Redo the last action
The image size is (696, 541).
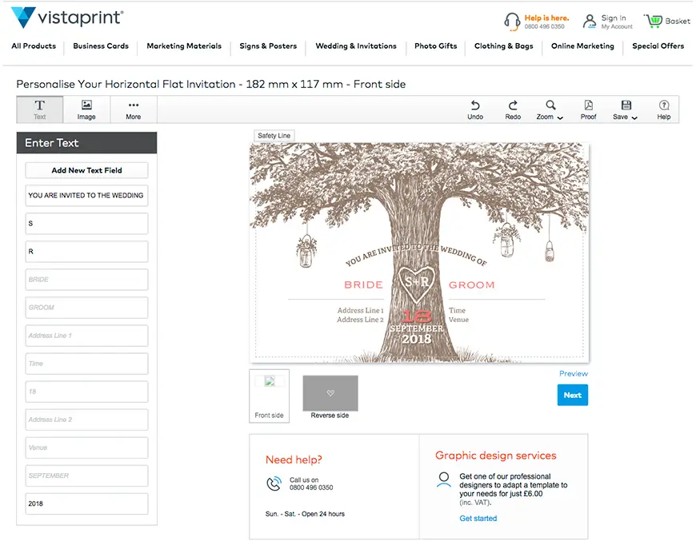(x=513, y=109)
